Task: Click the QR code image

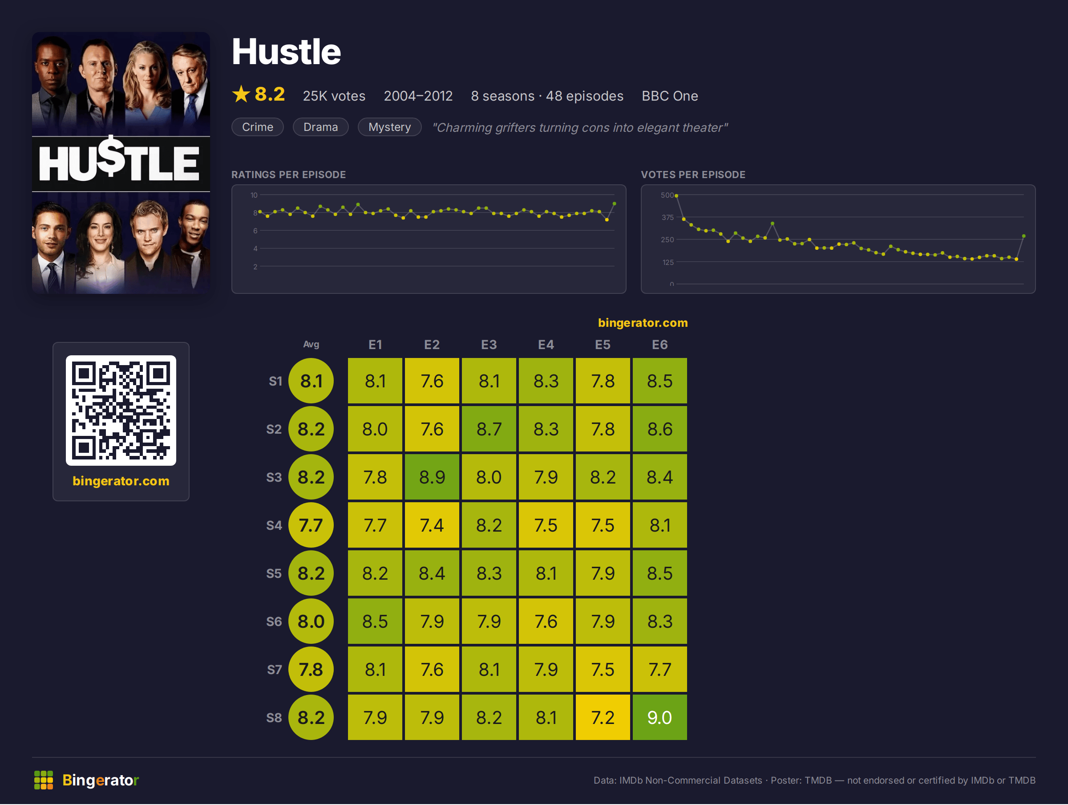Action: point(121,410)
